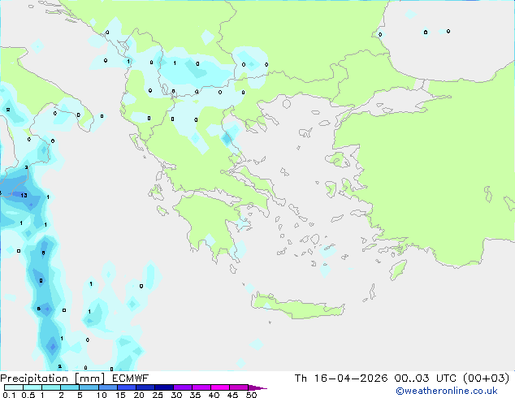Select the "00..03 UTC" time range text
Image resolution: width=515 pixels, height=398 pixels.
coord(426,379)
